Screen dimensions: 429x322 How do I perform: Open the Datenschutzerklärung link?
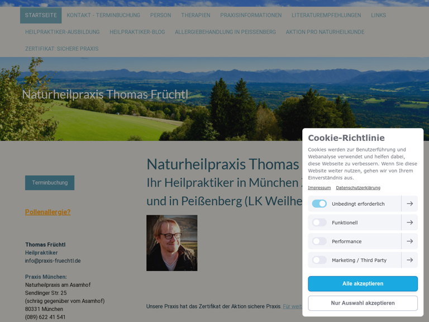click(358, 188)
